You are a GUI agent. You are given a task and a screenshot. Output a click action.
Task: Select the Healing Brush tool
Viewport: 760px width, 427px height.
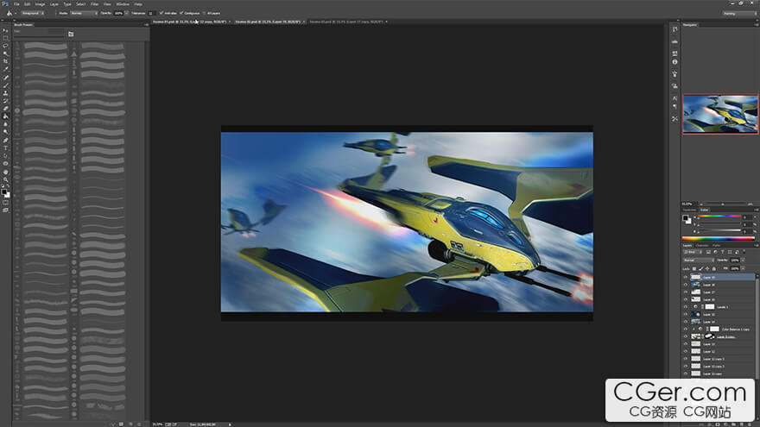[5, 77]
